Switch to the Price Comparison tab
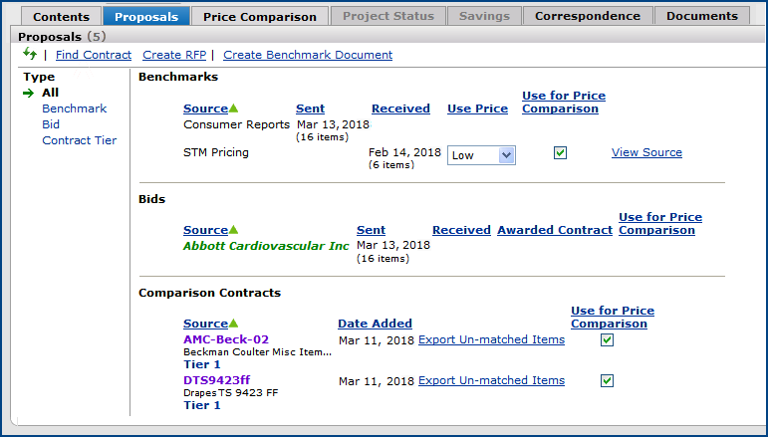Viewport: 768px width, 437px height. (x=259, y=16)
